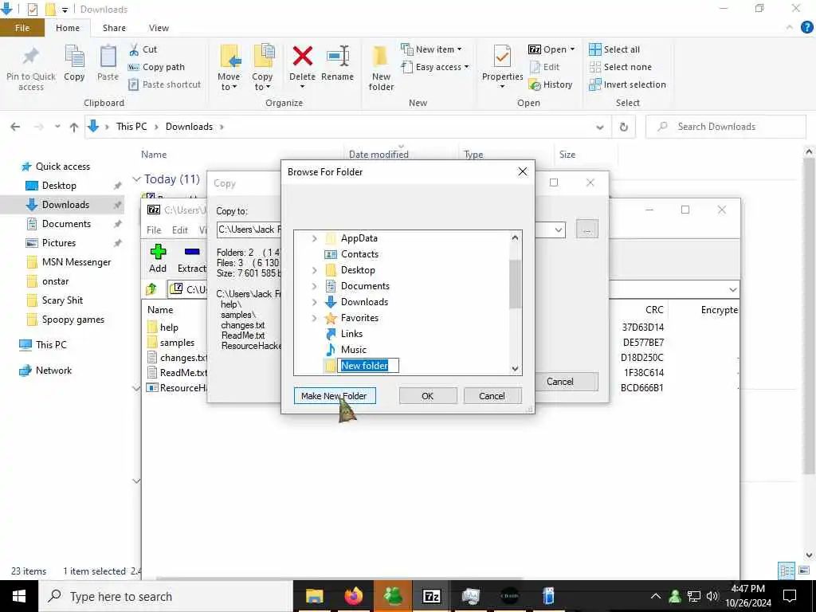Choose Copy path in Clipboard group

tap(156, 67)
